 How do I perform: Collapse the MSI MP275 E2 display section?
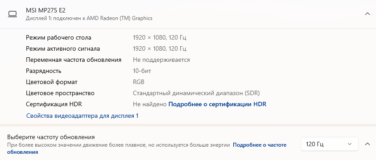pyautogui.click(x=367, y=14)
